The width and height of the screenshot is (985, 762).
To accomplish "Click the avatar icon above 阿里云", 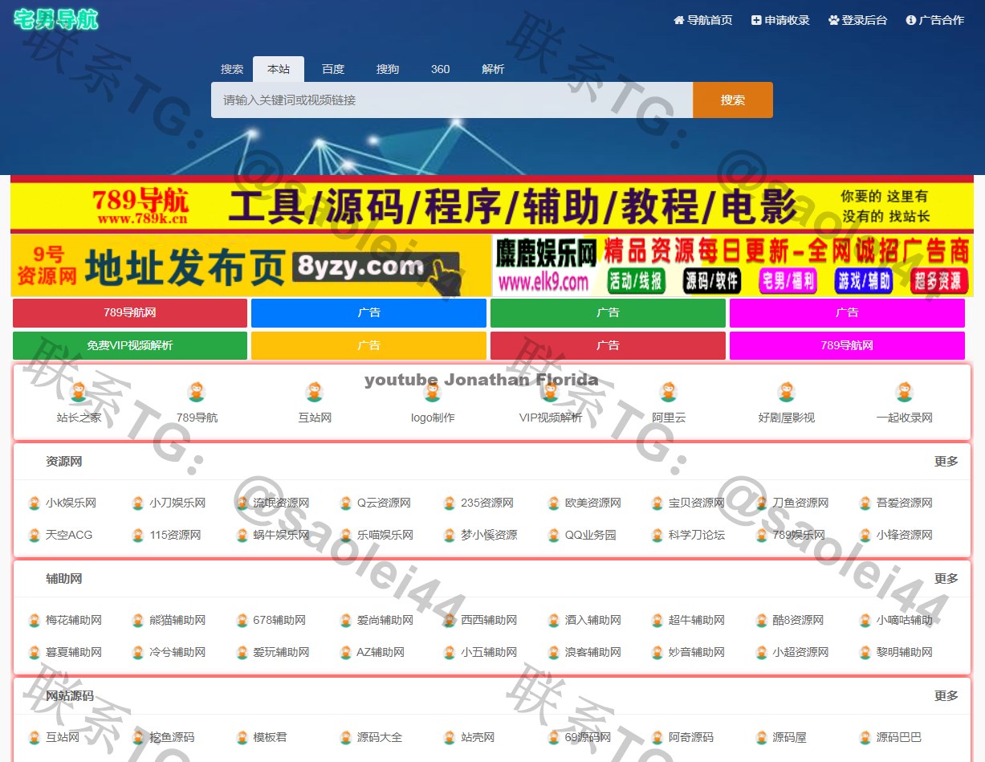I will [x=669, y=392].
